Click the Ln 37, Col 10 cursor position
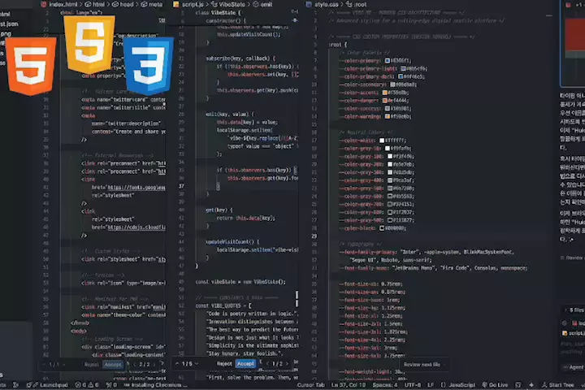The width and height of the screenshot is (585, 390). coord(349,385)
